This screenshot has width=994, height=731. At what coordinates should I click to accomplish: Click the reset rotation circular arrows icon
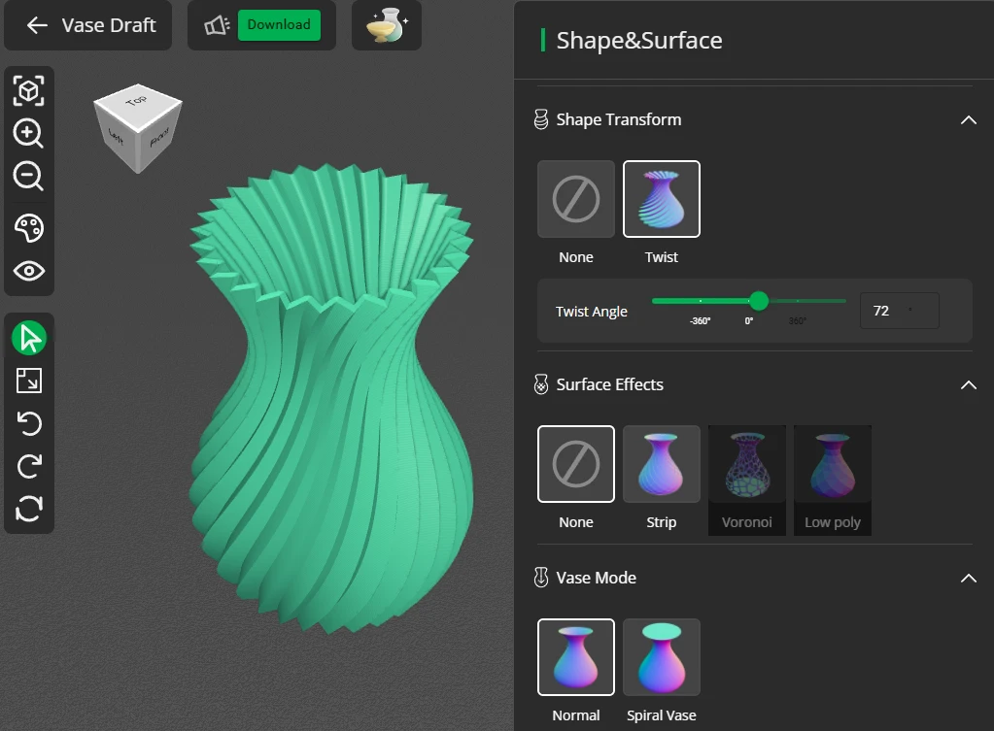[28, 509]
